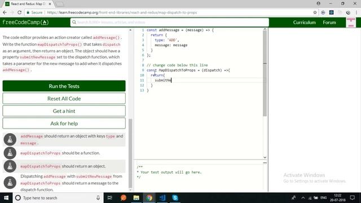Click 'Your test output will go here' text
The image size is (361, 203).
(171, 172)
